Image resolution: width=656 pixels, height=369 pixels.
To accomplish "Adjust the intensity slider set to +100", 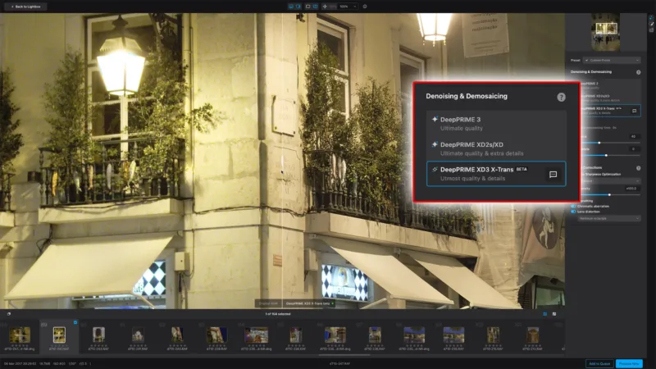I will click(x=610, y=195).
